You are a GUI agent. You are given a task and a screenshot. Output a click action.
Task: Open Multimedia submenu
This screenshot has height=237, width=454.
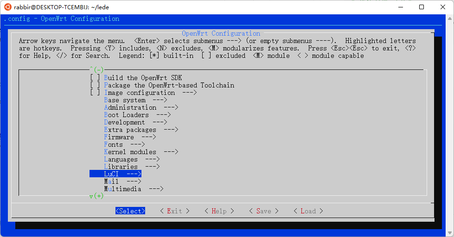coord(134,189)
